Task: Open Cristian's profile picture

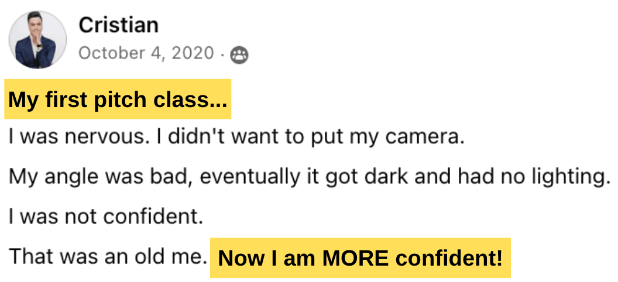Action: pos(37,40)
